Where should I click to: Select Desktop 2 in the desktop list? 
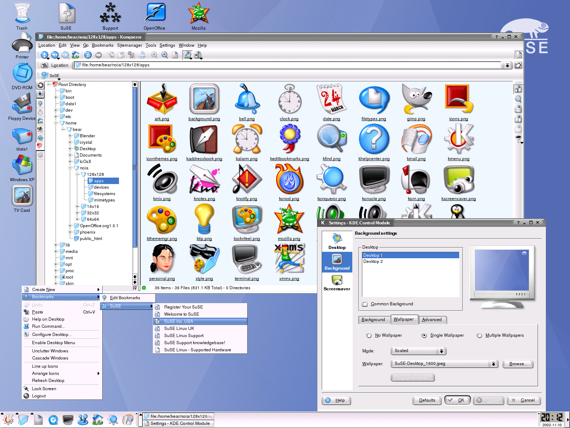(410, 261)
